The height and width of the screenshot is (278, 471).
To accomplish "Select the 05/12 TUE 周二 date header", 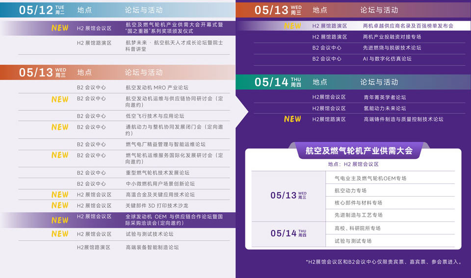I will click(x=42, y=10).
